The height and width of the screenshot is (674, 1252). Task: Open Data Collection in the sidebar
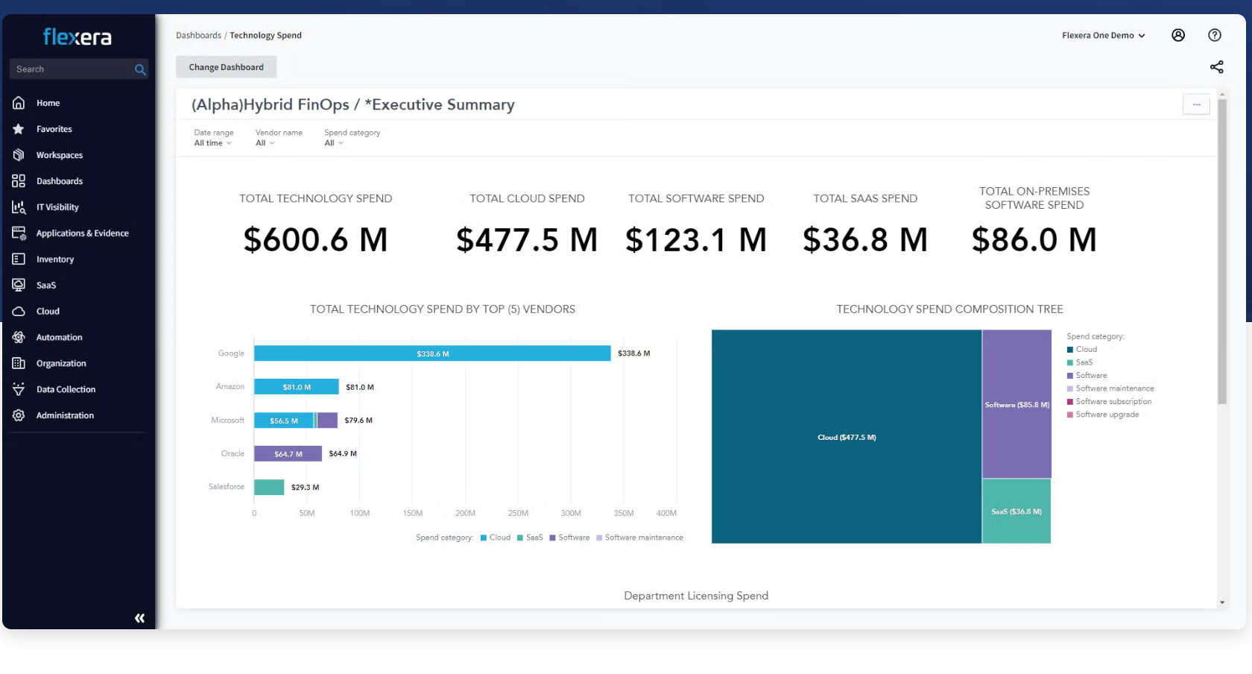point(66,390)
